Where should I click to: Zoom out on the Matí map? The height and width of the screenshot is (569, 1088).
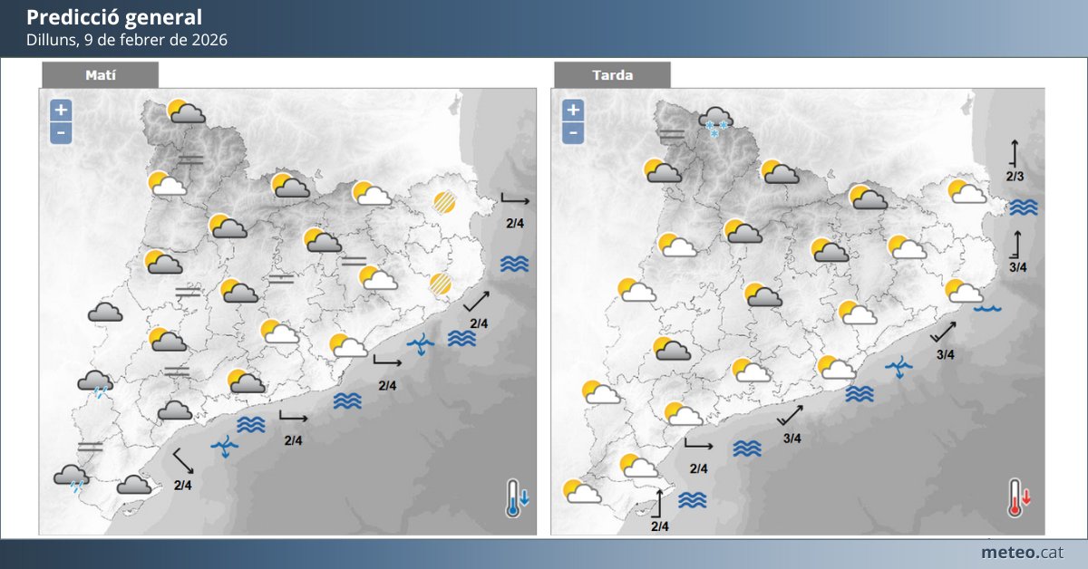61,133
